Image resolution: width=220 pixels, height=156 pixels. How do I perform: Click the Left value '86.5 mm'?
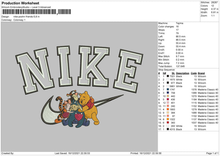pyautogui.click(x=180, y=36)
